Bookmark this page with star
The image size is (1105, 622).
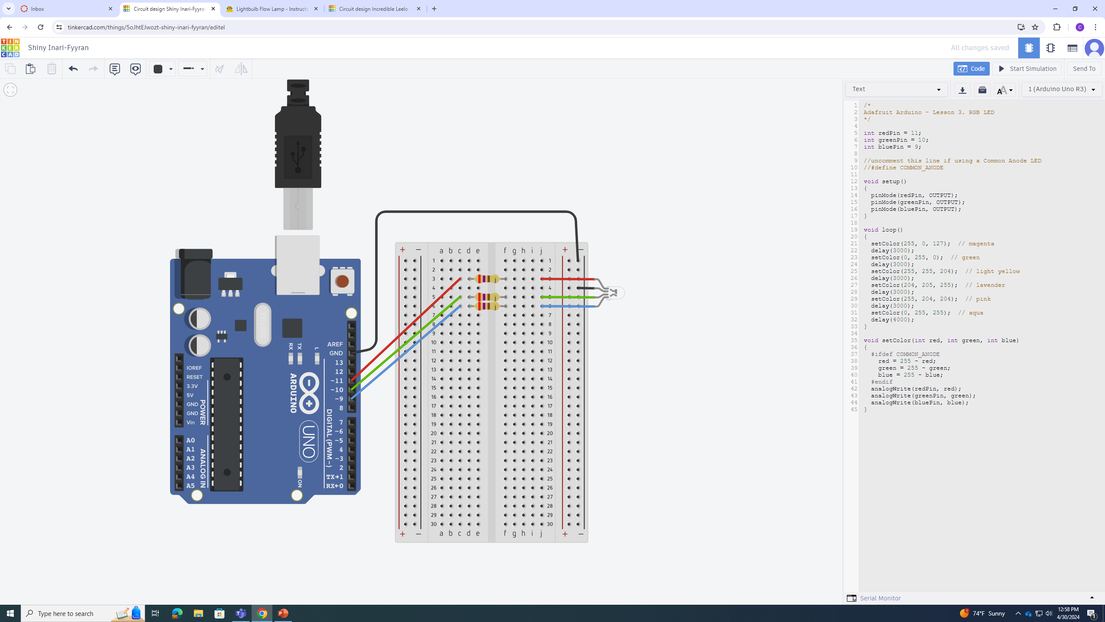1035,27
